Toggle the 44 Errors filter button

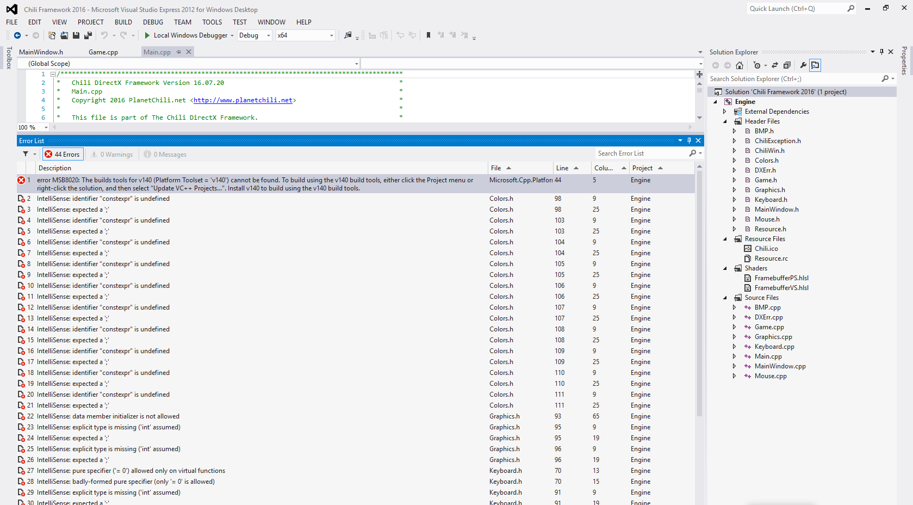click(x=63, y=154)
